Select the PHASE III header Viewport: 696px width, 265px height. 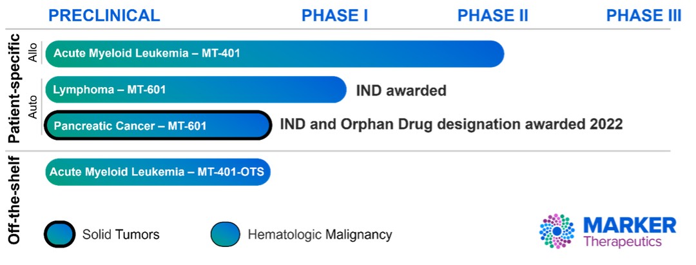(x=643, y=16)
